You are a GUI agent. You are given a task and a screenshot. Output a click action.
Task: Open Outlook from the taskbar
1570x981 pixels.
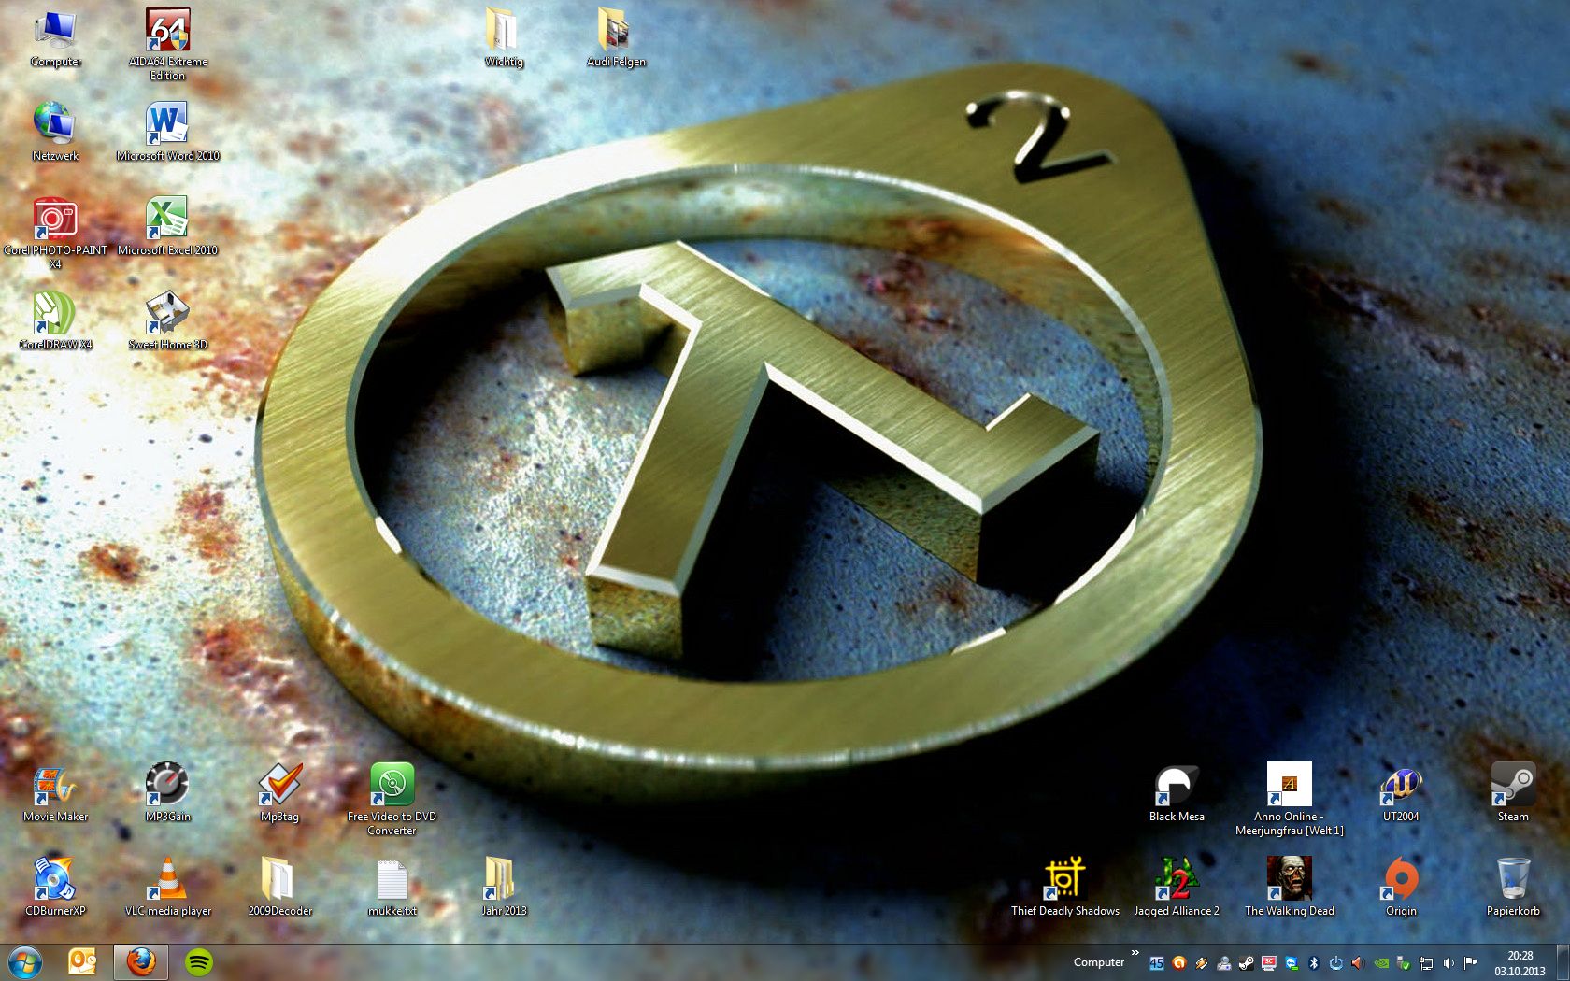[82, 961]
